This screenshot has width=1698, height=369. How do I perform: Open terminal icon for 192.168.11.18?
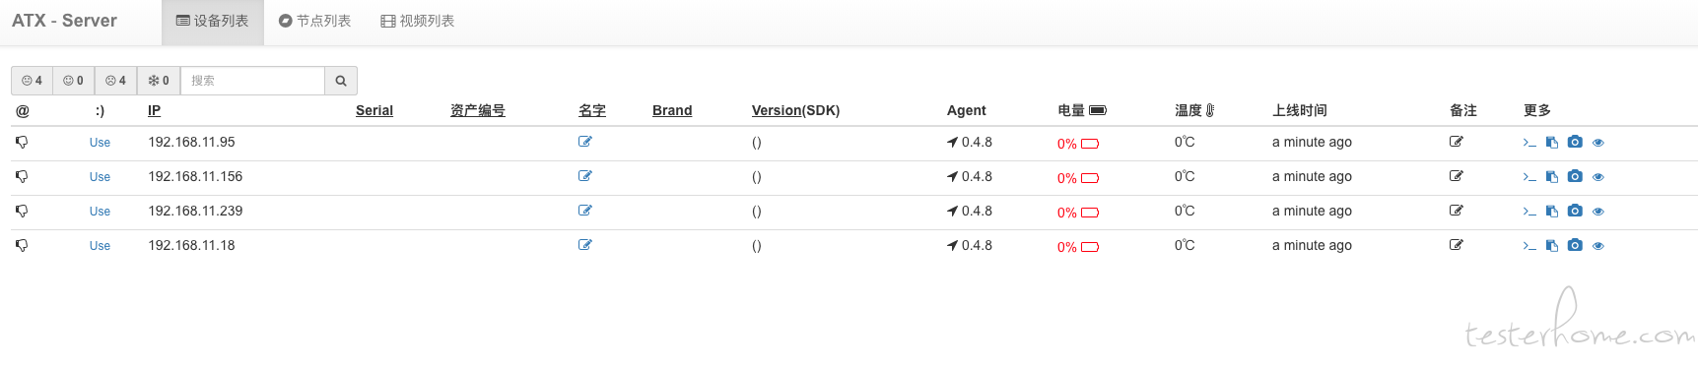1528,246
